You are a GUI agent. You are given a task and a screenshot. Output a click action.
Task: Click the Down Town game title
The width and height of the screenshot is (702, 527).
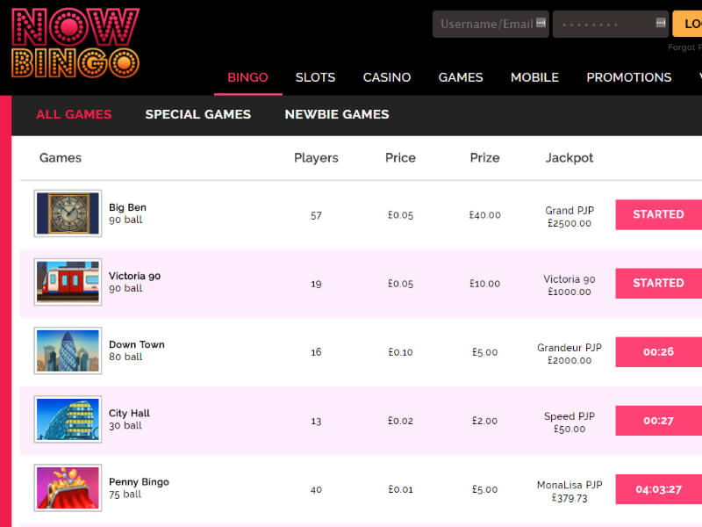click(137, 344)
